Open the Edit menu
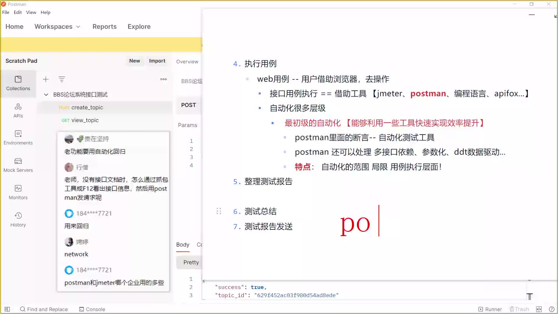Screen dimensions: 558x314 [18, 12]
